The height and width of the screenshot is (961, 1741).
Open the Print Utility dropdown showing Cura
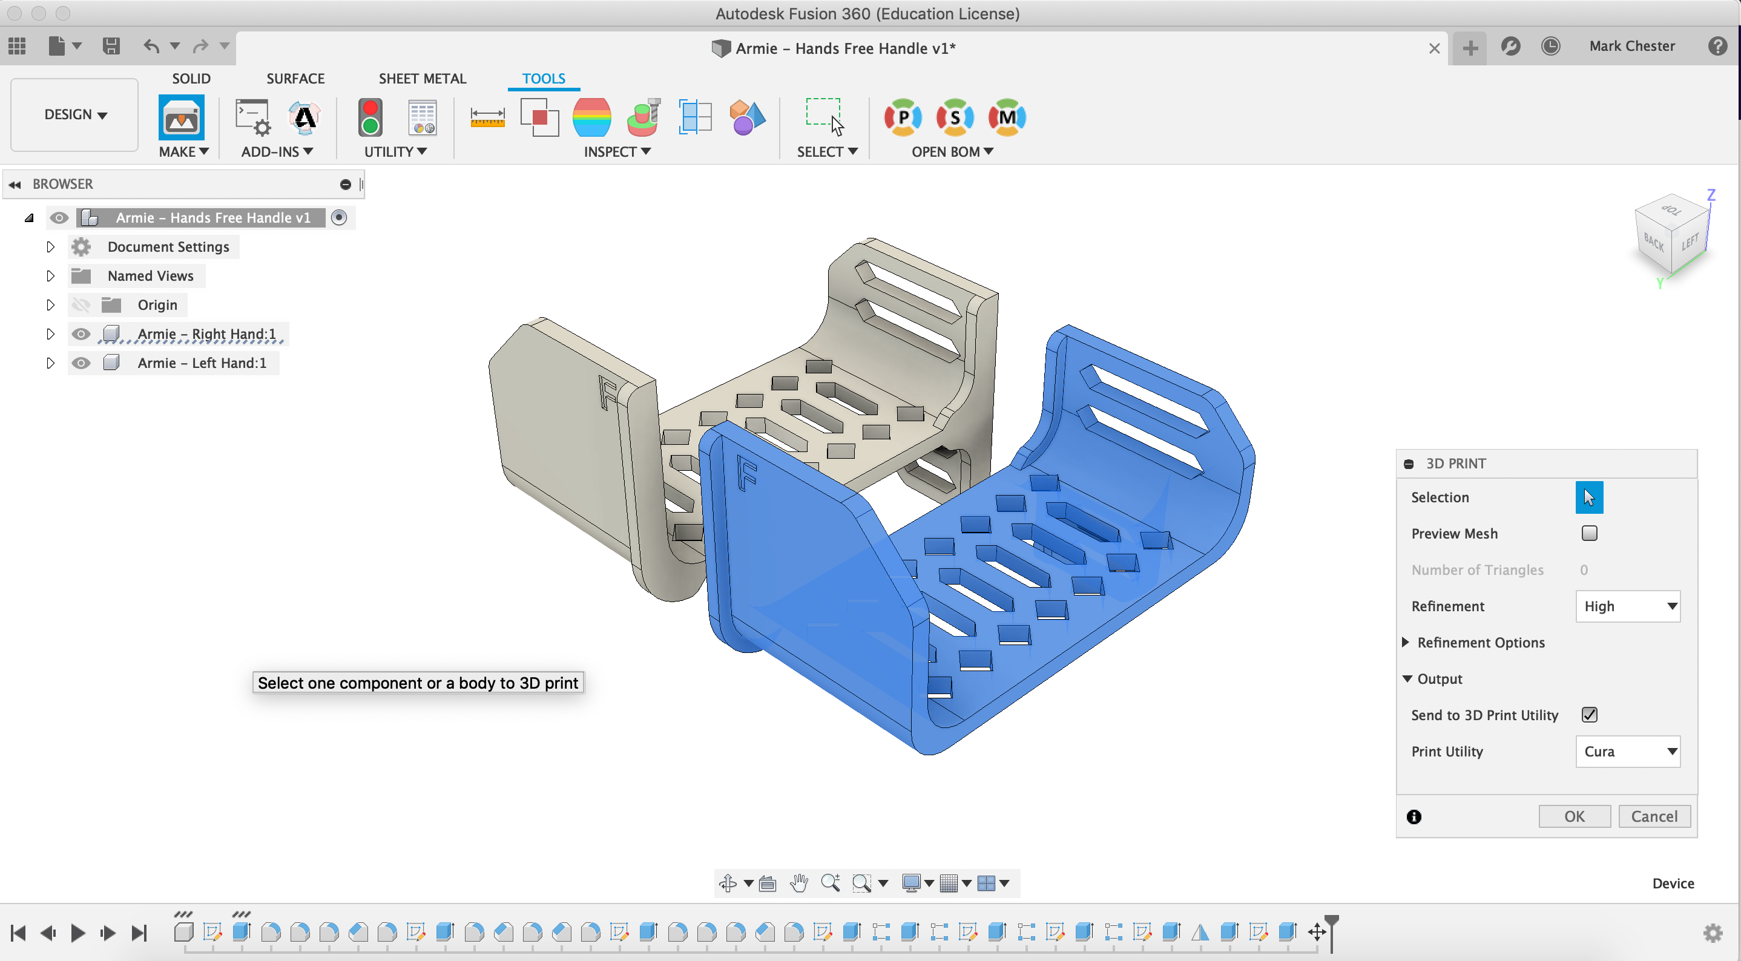pos(1627,752)
